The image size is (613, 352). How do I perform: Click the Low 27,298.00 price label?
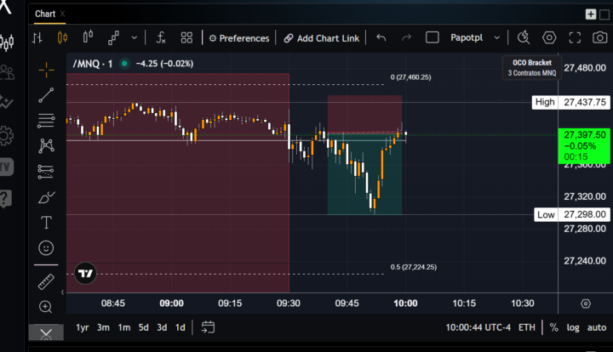572,214
